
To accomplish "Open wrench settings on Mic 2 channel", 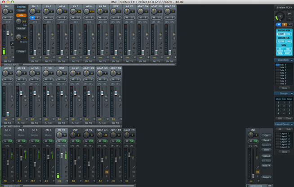I will point(39,44).
